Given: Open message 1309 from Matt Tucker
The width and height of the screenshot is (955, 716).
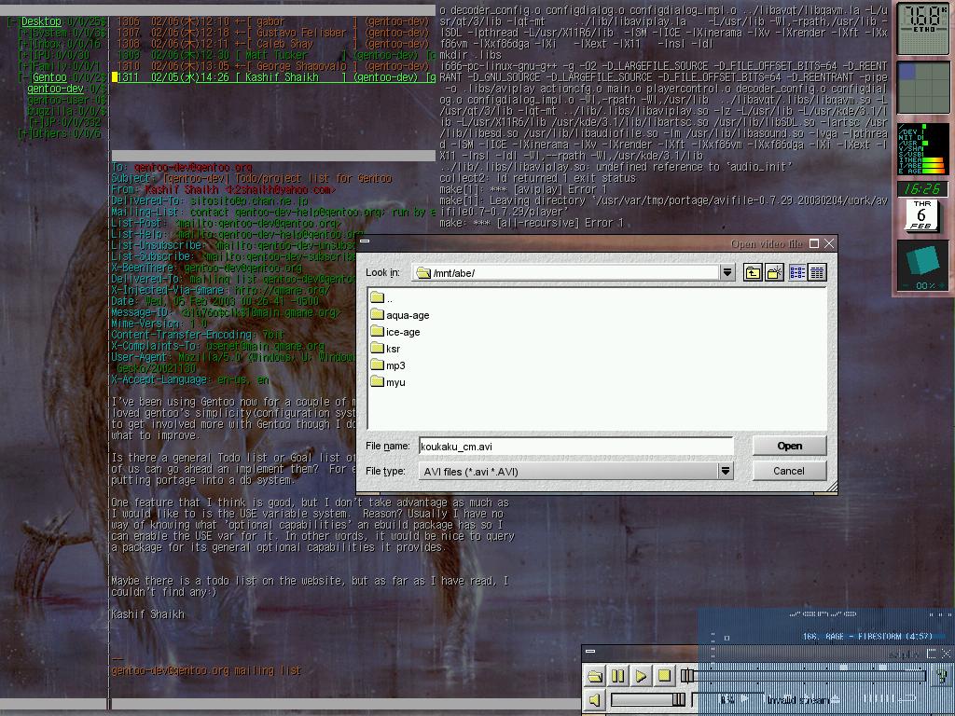Looking at the screenshot, I should click(273, 55).
